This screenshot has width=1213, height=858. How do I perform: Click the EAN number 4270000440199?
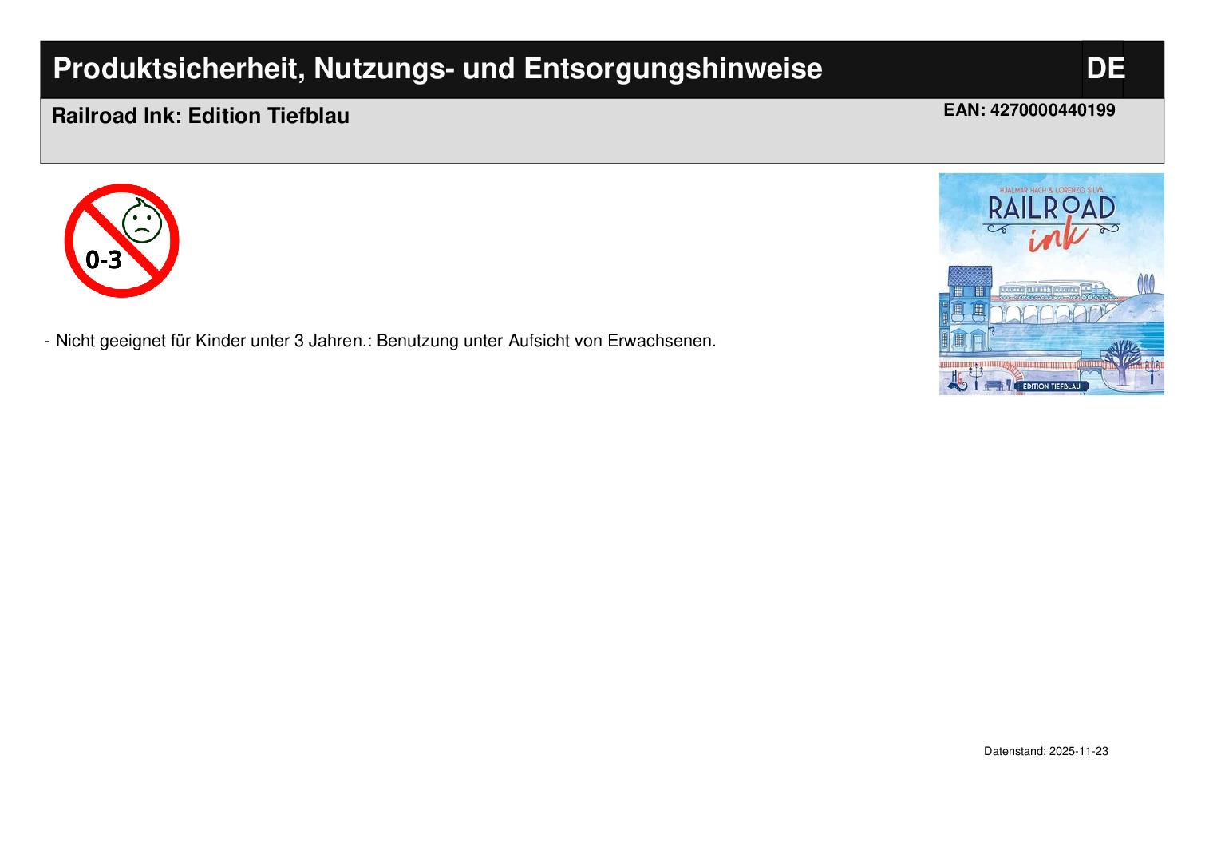1029,110
